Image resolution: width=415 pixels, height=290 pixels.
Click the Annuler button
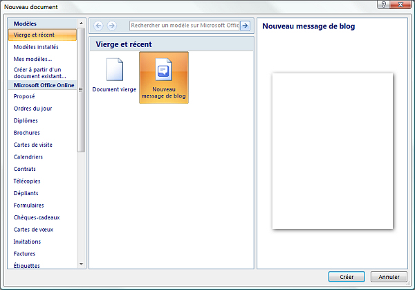point(389,277)
